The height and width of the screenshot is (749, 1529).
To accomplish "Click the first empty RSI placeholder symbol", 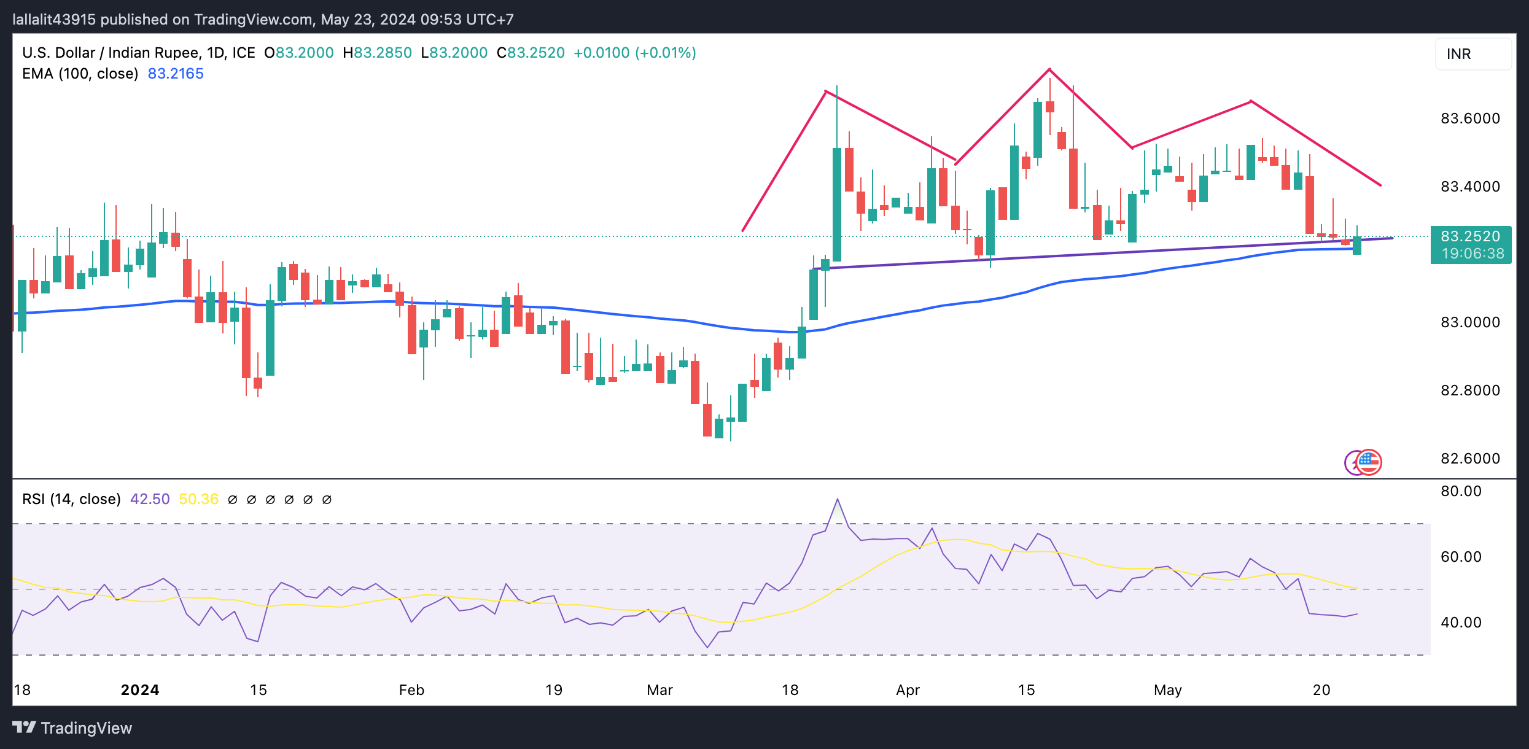I will [x=233, y=500].
